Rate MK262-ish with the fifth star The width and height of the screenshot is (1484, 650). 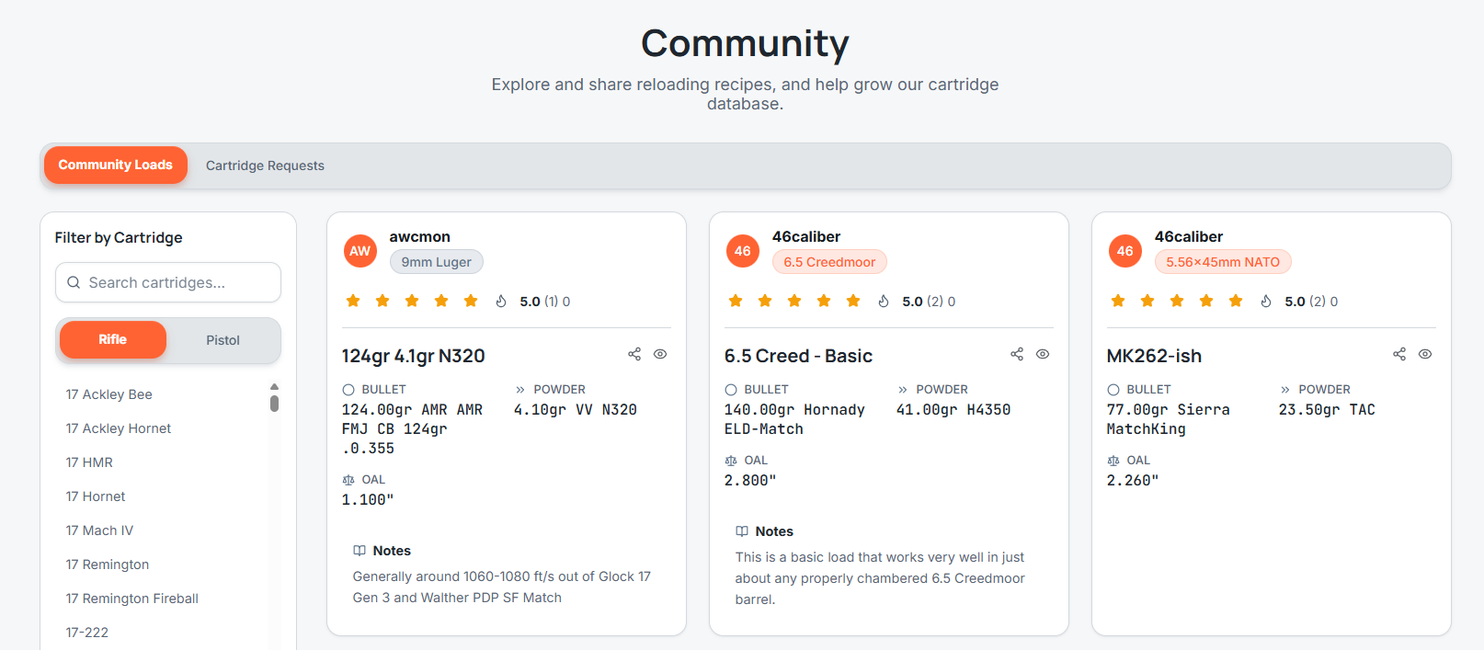(1236, 302)
